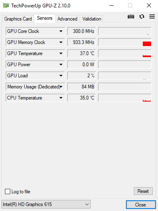The width and height of the screenshot is (158, 211).
Task: Take a screenshot with the camera icon
Action: [131, 16]
